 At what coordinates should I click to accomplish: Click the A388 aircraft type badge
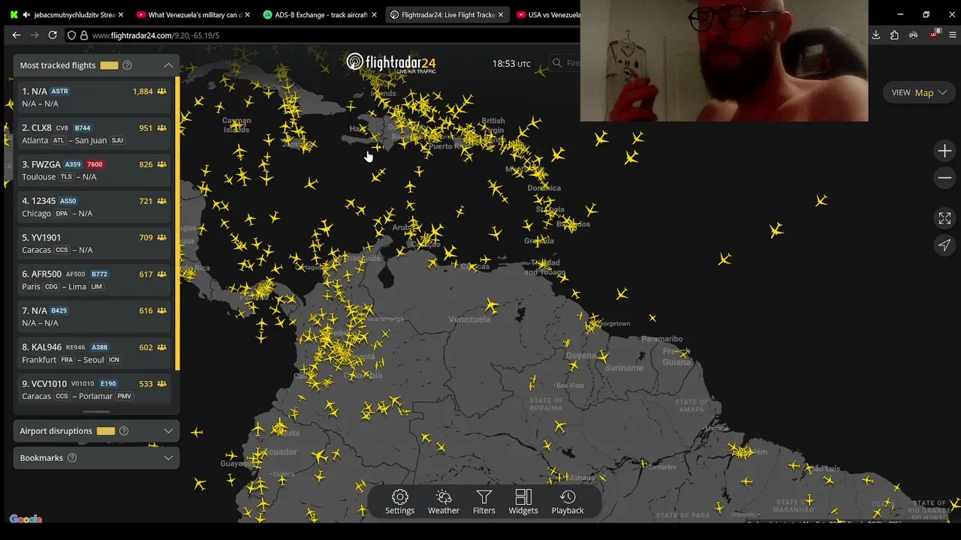tap(99, 347)
